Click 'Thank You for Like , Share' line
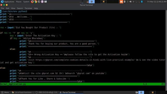Viewport: 167px width, 94px height. coord(40,79)
